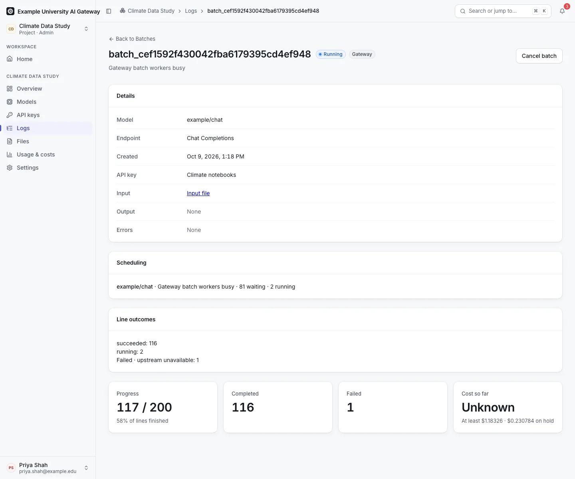The height and width of the screenshot is (479, 575).
Task: Click the Settings gear icon
Action: [10, 168]
